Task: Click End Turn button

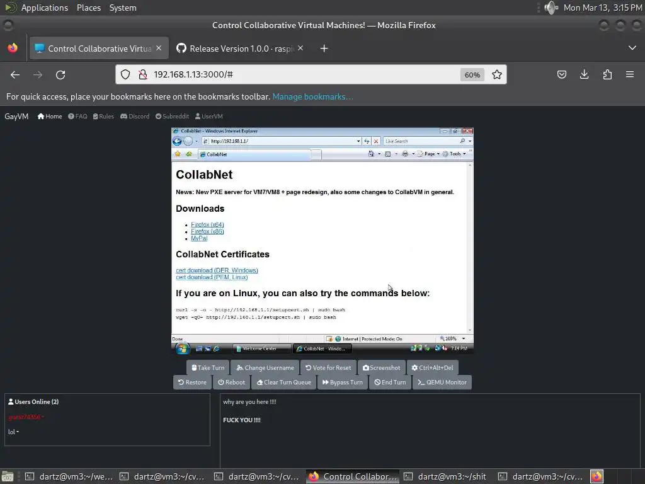Action: click(x=390, y=382)
